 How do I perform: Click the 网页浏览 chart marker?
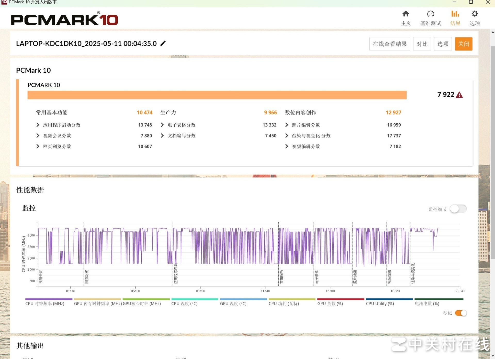click(87, 277)
